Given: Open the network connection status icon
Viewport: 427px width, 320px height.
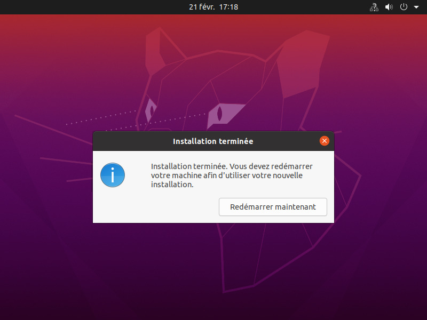Looking at the screenshot, I should [x=374, y=7].
